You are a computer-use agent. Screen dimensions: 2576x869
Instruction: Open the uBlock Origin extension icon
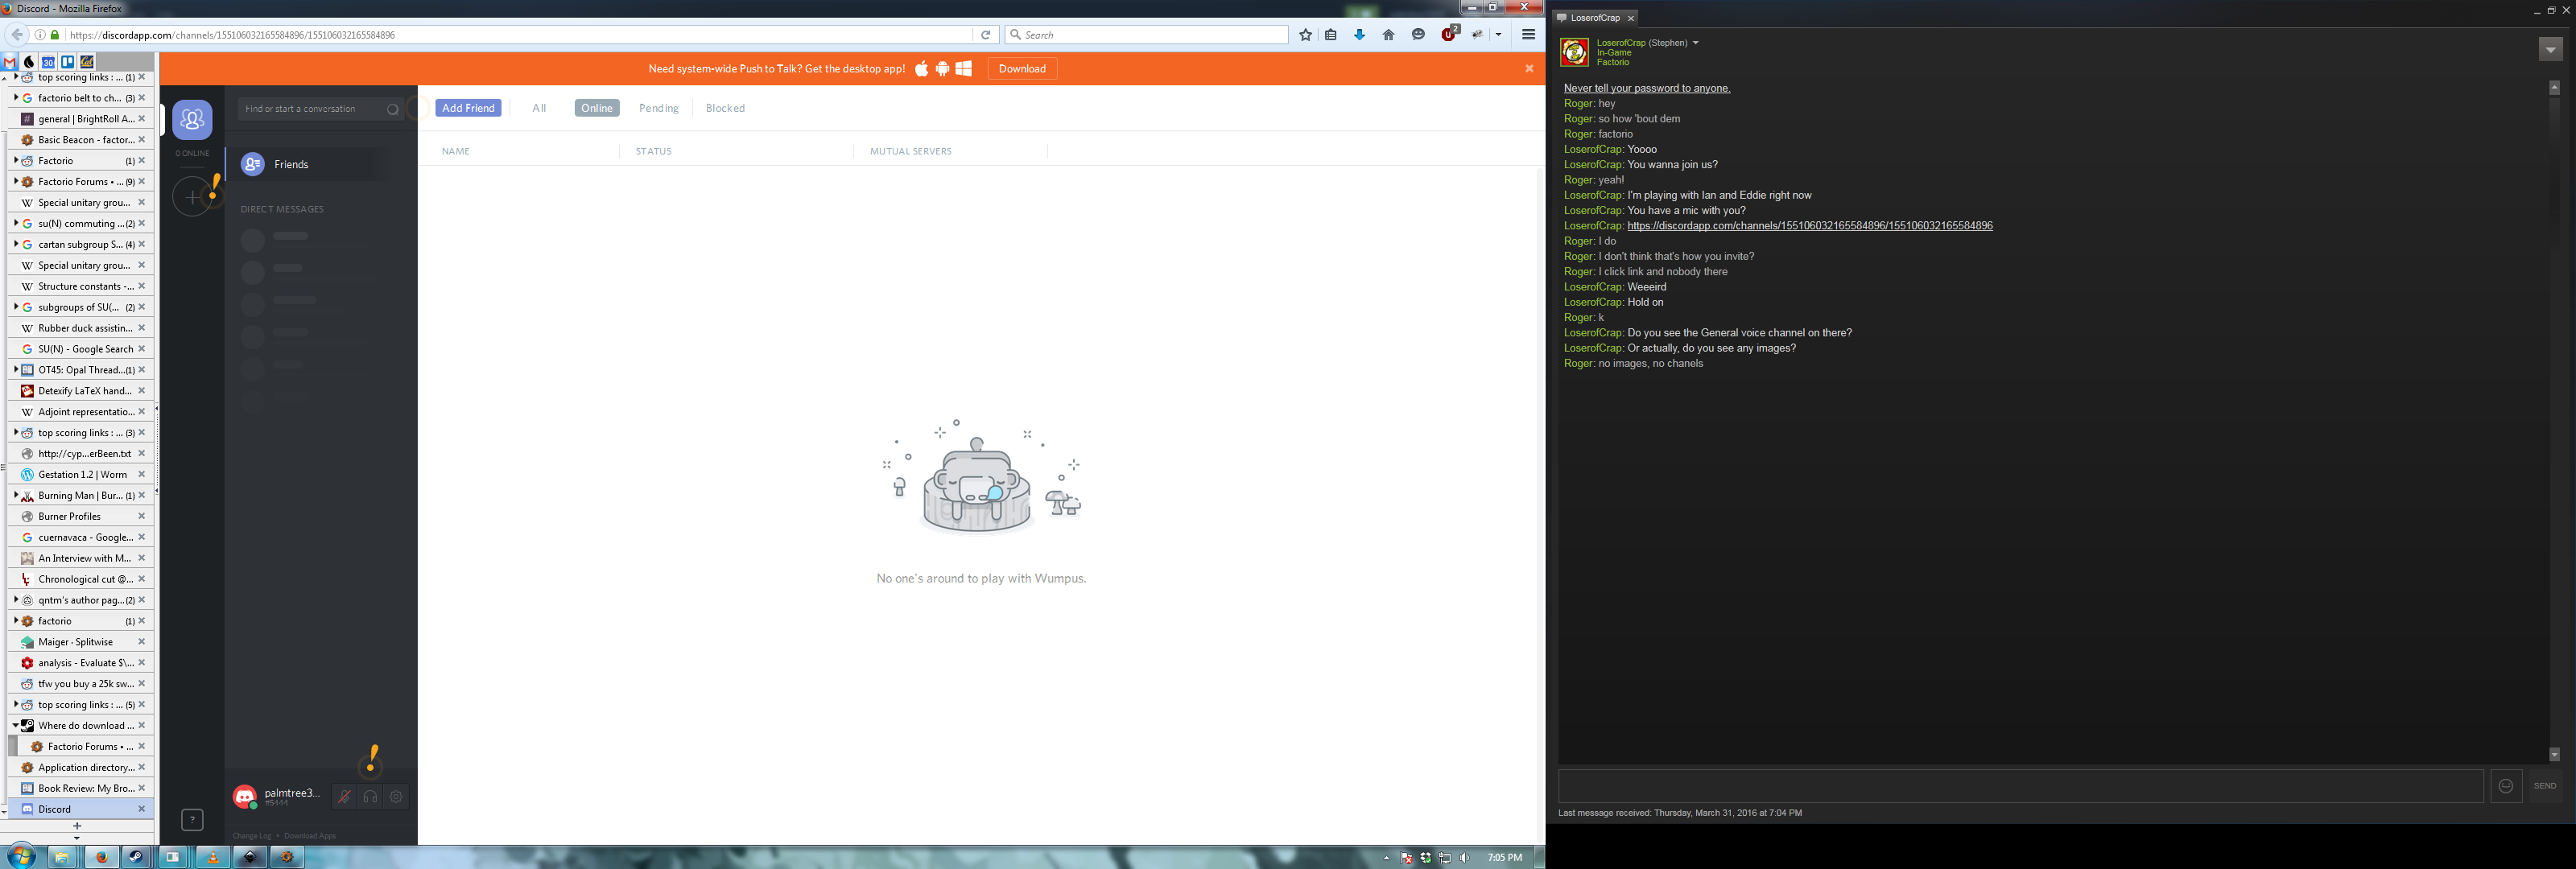click(x=1449, y=34)
